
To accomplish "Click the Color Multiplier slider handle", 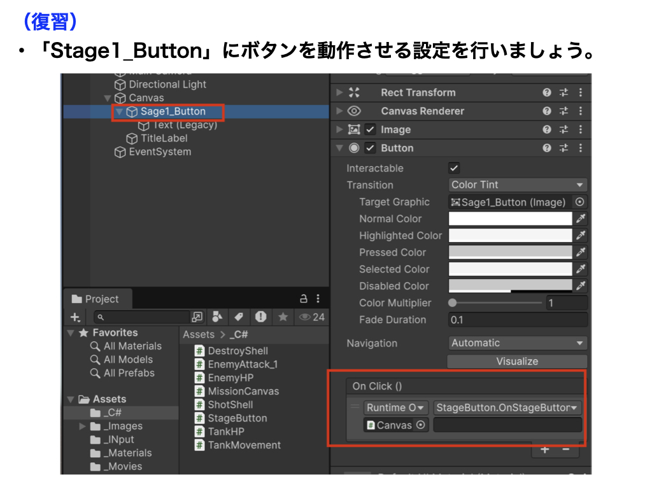I will pos(453,303).
